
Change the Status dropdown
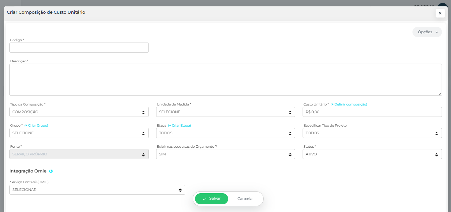coord(372,154)
